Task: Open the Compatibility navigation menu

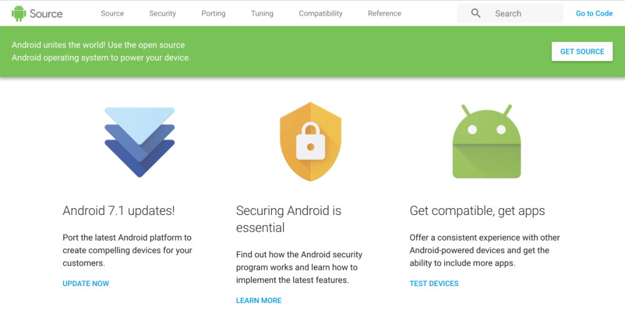Action: click(x=321, y=13)
